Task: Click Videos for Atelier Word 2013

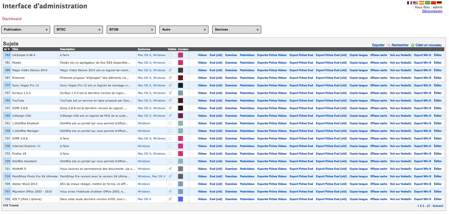Action: pos(202,184)
